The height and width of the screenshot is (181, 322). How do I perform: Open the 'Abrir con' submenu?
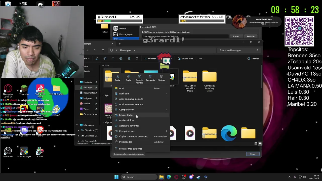coord(141,94)
